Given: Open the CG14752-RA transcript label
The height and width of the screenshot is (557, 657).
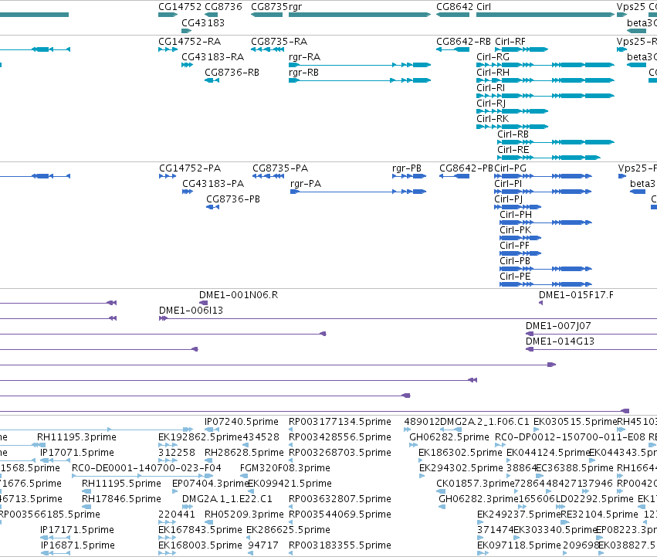Looking at the screenshot, I should (x=189, y=42).
